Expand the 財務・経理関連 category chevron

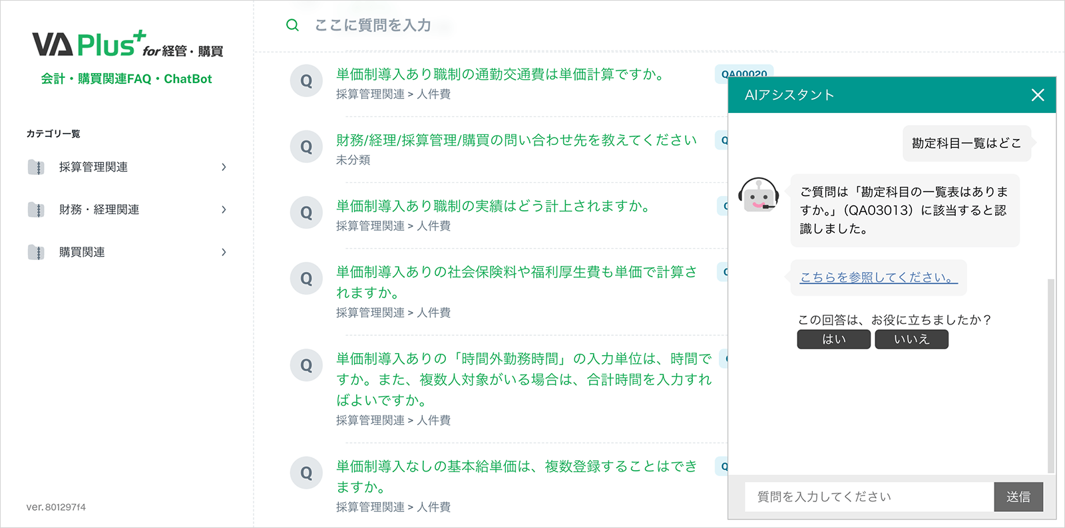(x=224, y=209)
